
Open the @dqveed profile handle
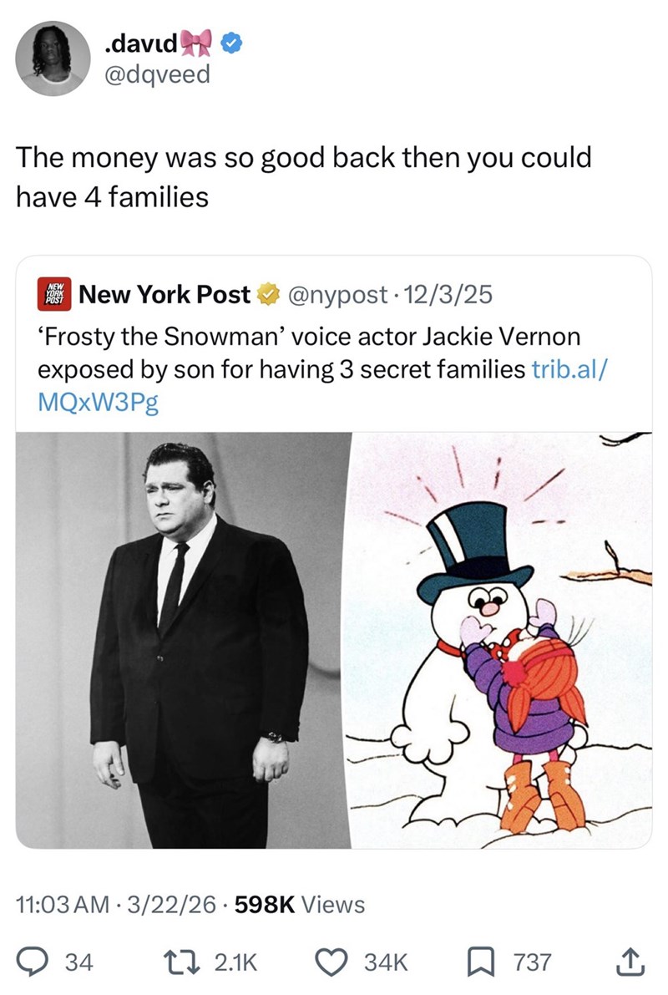(x=158, y=79)
